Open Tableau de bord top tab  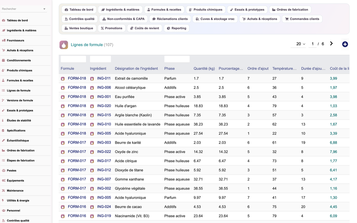[x=79, y=10]
